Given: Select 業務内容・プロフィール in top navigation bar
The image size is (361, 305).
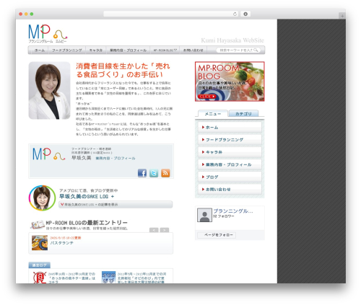Looking at the screenshot, I should pos(128,50).
